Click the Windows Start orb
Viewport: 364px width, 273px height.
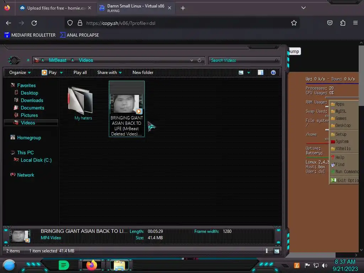[9, 265]
